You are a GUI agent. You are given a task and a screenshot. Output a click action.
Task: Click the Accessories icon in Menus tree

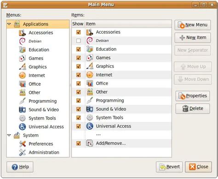coord(23,33)
